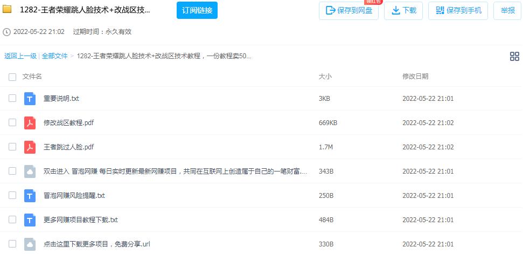Click the breadcrumb folder name ending 一份教程卖50...
The height and width of the screenshot is (254, 523).
click(x=164, y=56)
